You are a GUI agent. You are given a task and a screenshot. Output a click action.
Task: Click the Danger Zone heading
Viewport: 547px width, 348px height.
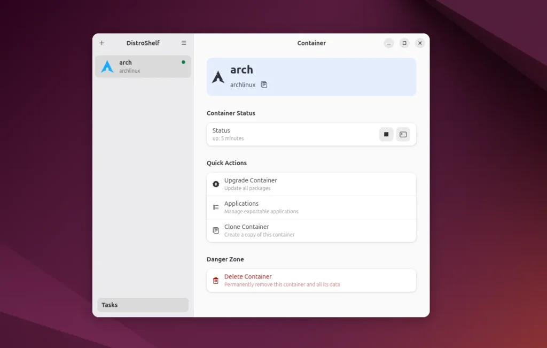[225, 259]
